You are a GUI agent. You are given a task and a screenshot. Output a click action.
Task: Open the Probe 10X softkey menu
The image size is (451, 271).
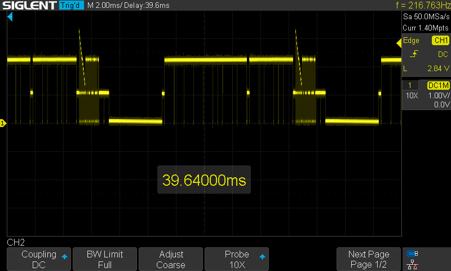pos(237,259)
